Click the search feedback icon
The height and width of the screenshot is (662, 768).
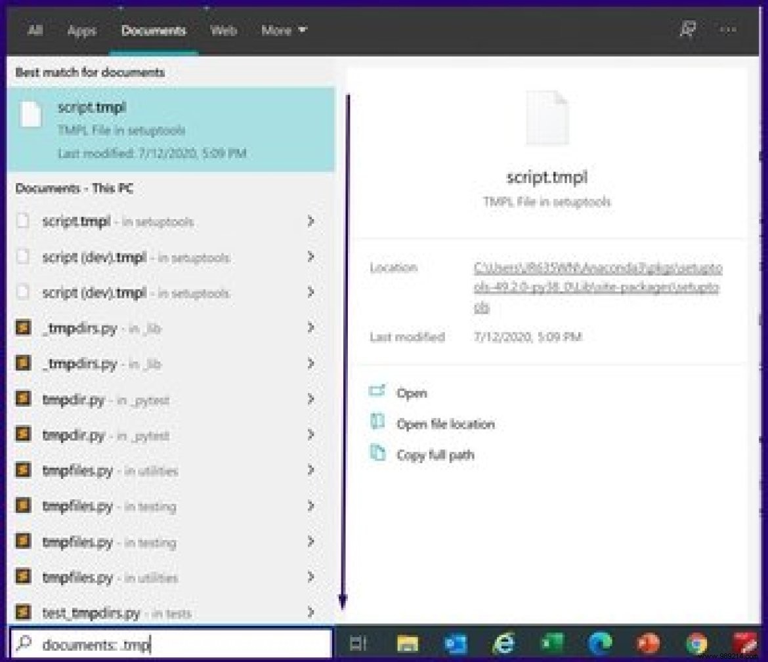pos(688,30)
